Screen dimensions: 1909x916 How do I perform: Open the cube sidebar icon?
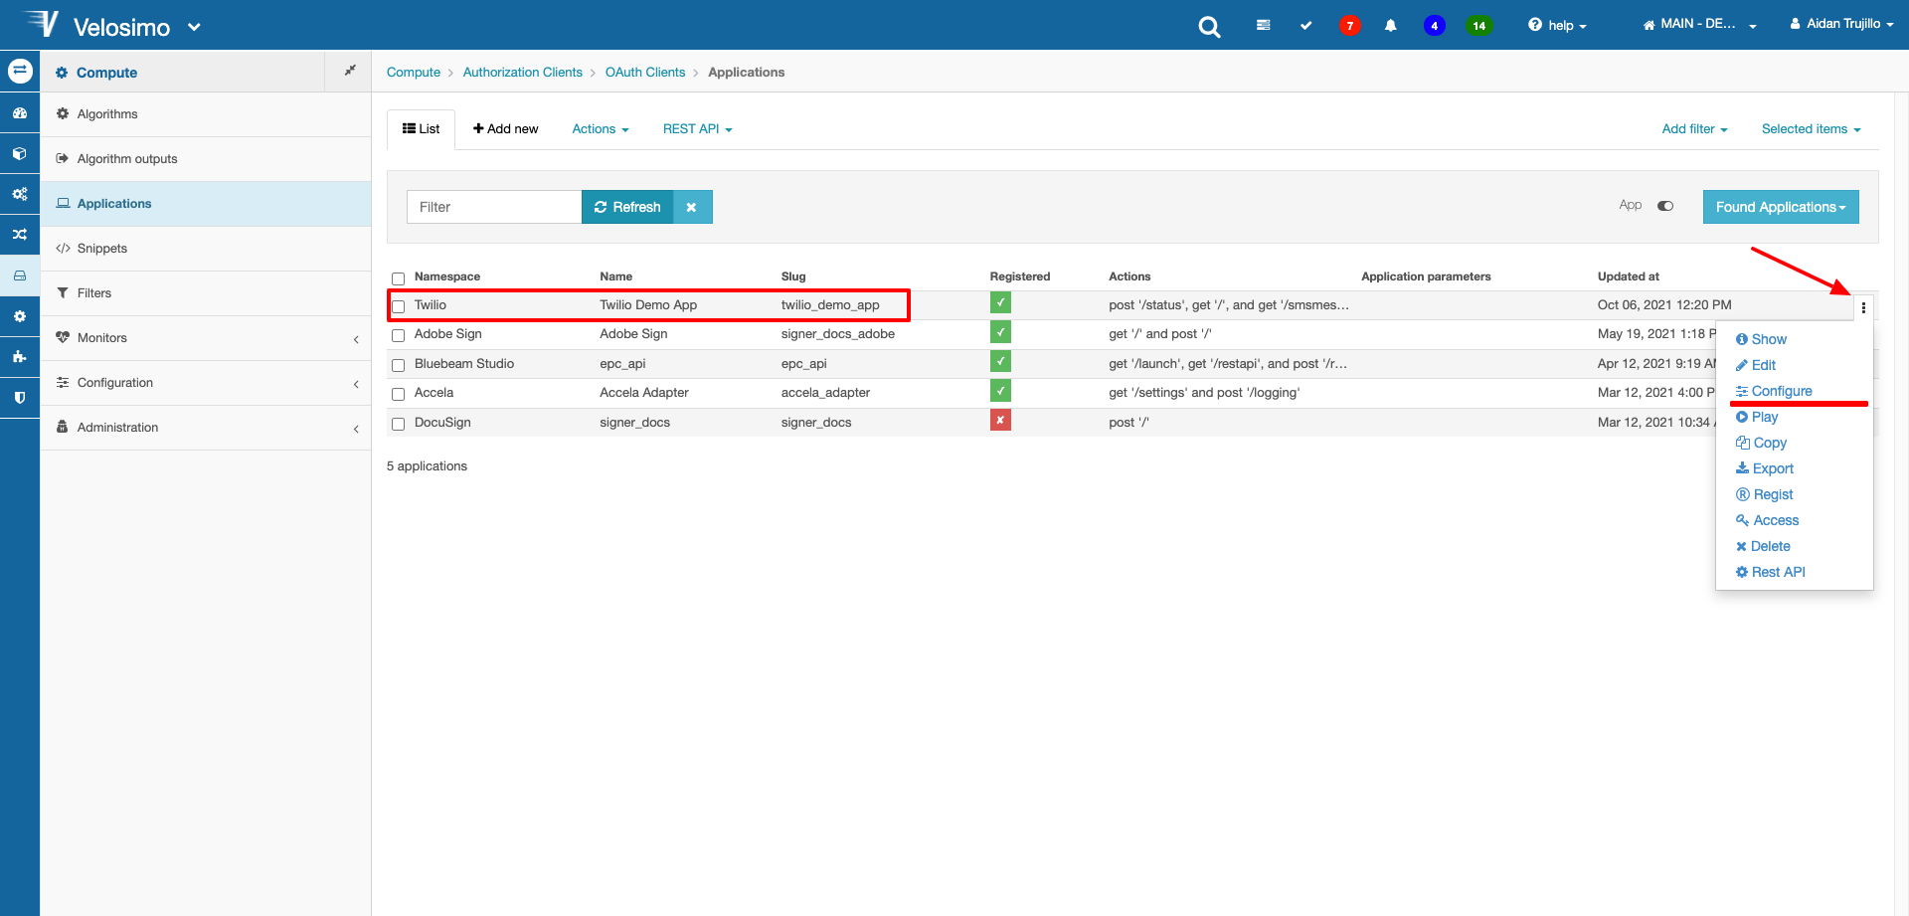pos(20,154)
